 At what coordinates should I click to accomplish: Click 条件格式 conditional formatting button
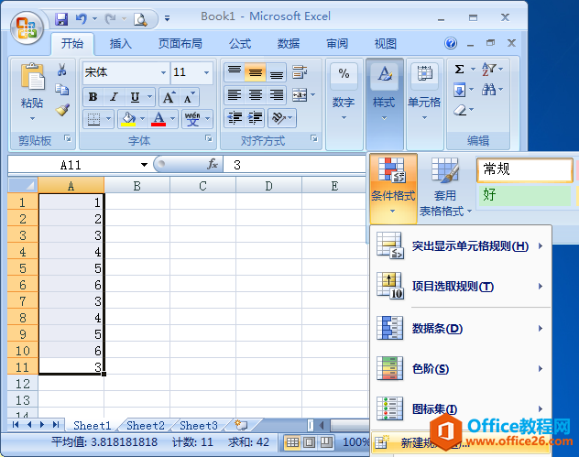[x=393, y=189]
